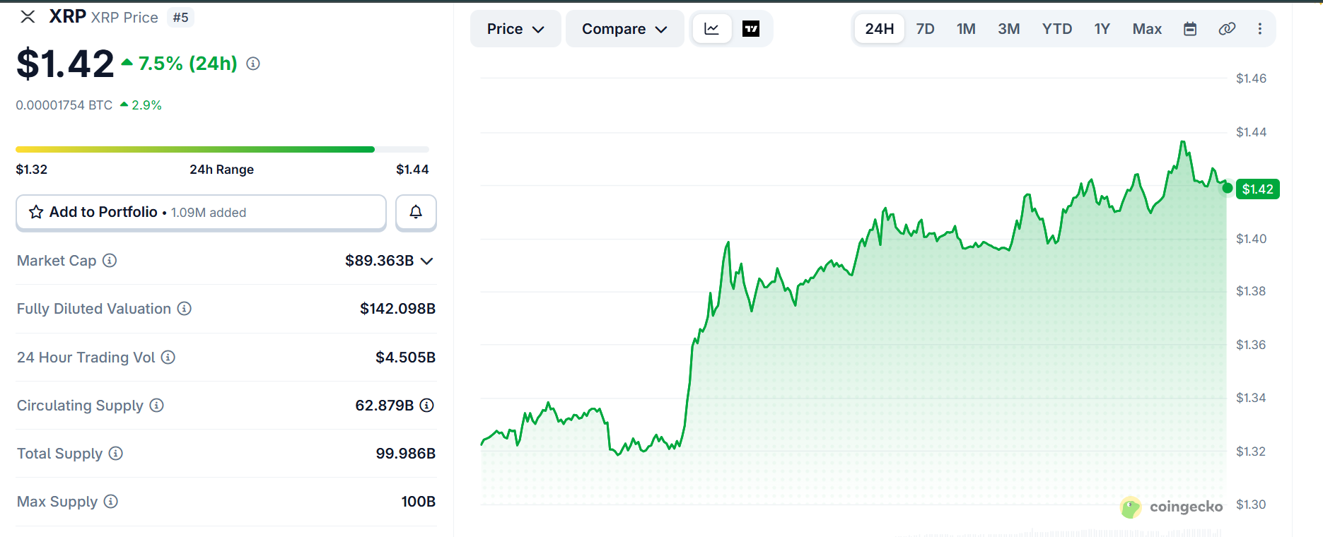Viewport: 1323px width, 537px height.
Task: Select the 1M time range tab
Action: click(966, 29)
